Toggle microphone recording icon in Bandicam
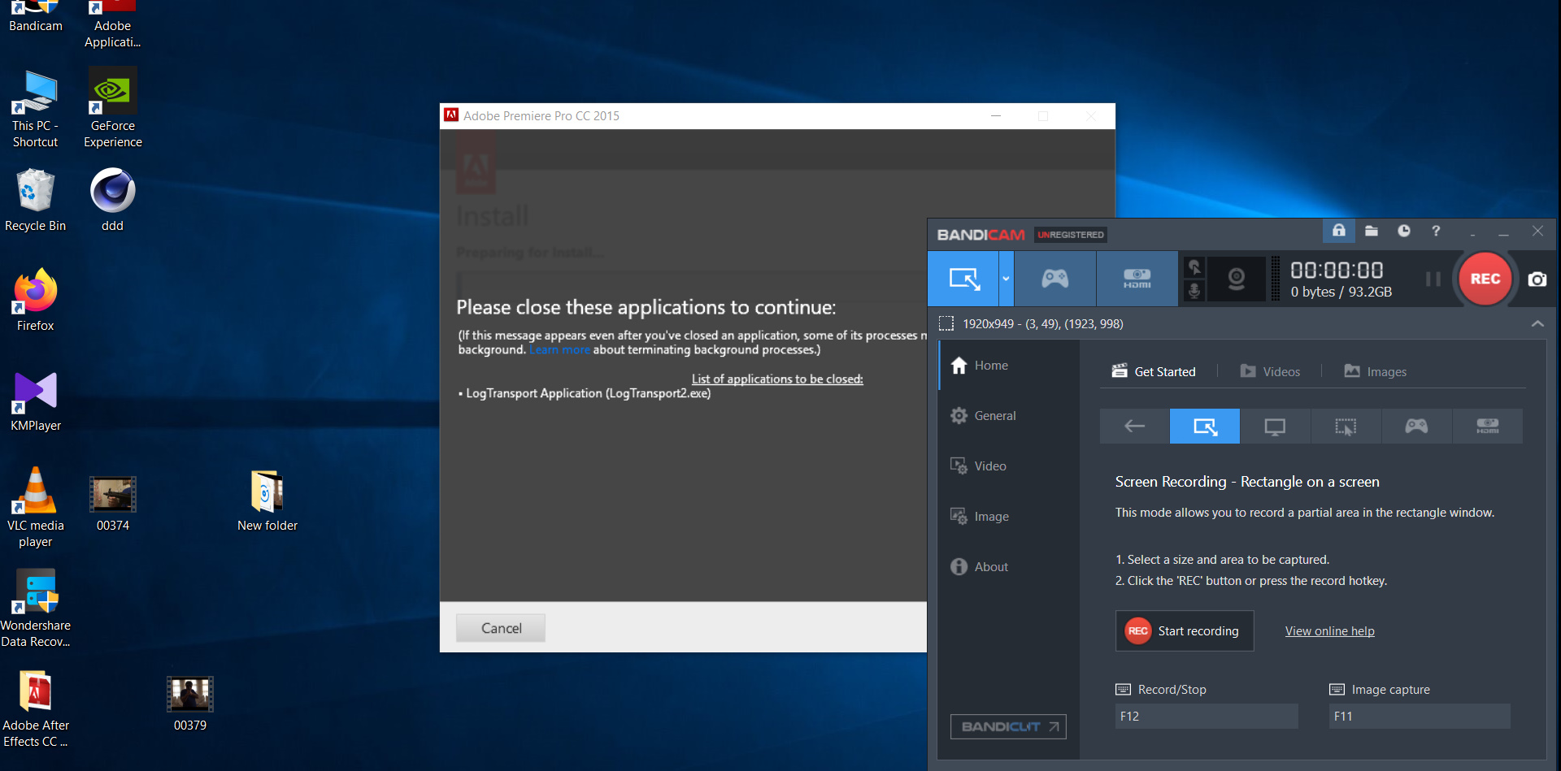The image size is (1561, 771). pos(1194,290)
